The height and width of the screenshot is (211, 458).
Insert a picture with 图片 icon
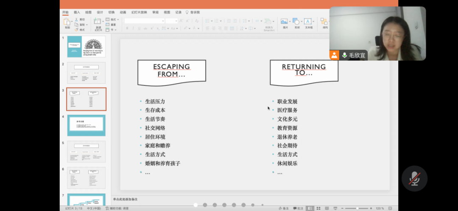click(285, 22)
